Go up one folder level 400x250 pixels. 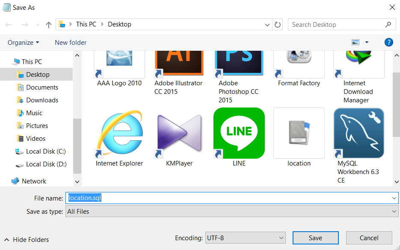pos(48,25)
